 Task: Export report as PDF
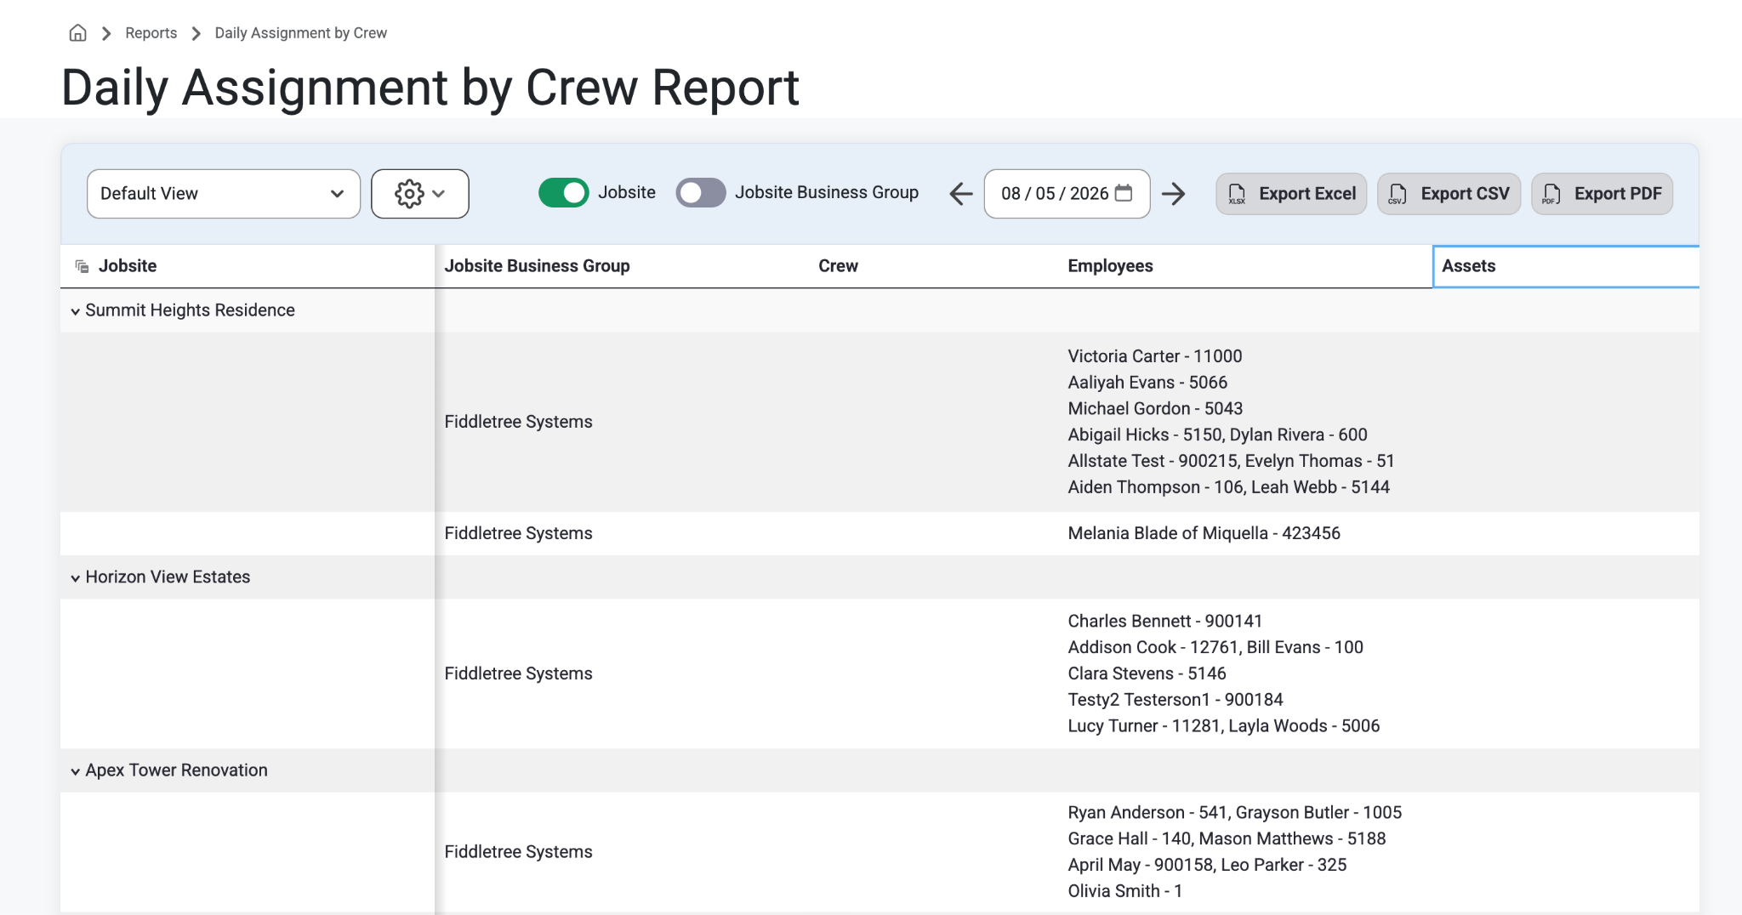click(1602, 194)
